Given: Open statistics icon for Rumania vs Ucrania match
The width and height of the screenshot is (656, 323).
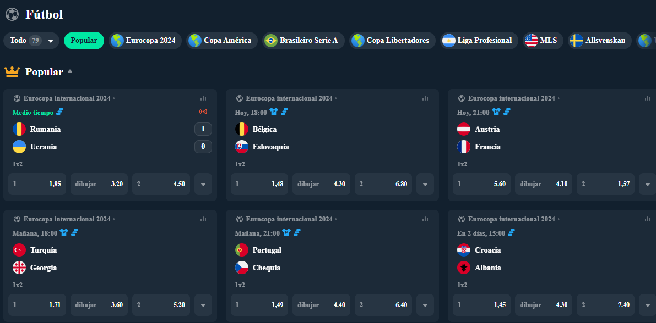Looking at the screenshot, I should [x=203, y=98].
